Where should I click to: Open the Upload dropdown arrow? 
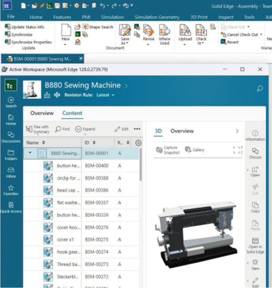click(x=185, y=44)
